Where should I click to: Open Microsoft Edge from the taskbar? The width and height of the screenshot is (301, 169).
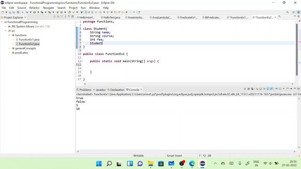tap(192, 164)
